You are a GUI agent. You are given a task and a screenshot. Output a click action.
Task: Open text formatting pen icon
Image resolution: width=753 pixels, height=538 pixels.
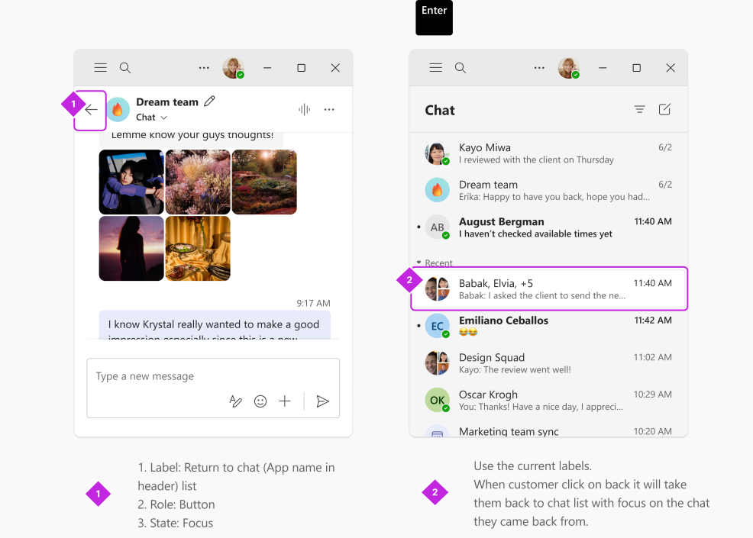pyautogui.click(x=235, y=401)
